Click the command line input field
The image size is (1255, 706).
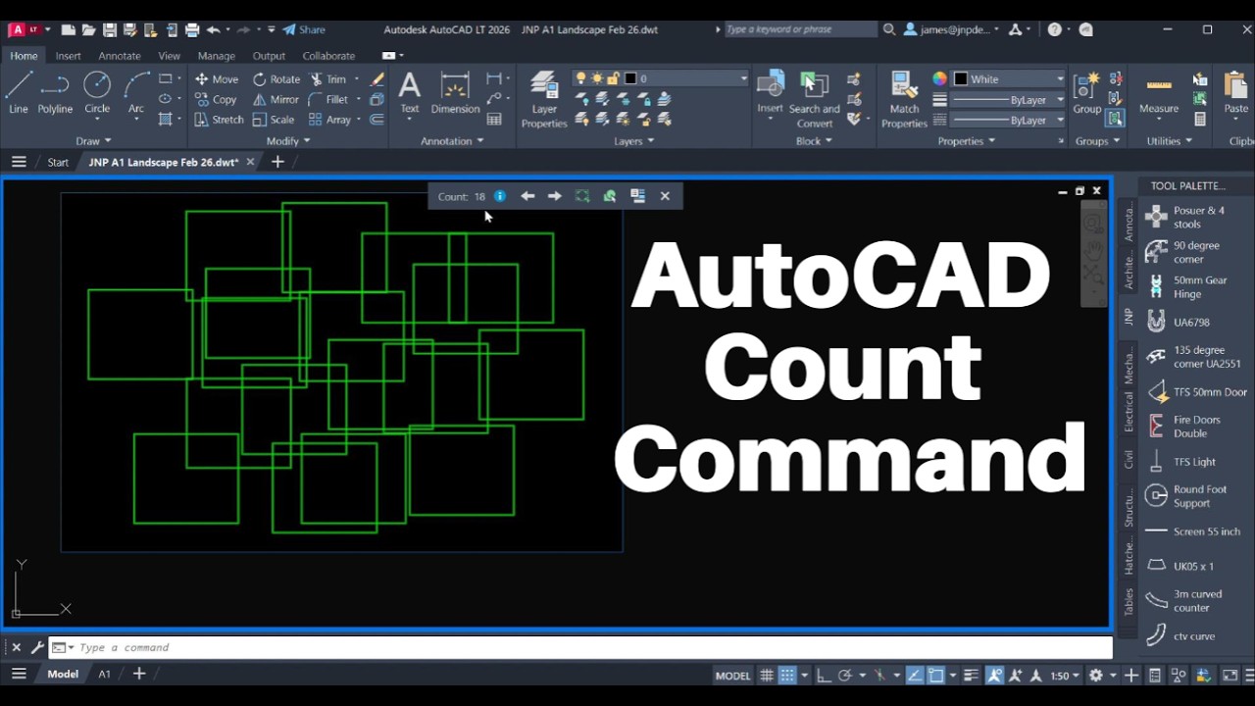[x=594, y=647]
